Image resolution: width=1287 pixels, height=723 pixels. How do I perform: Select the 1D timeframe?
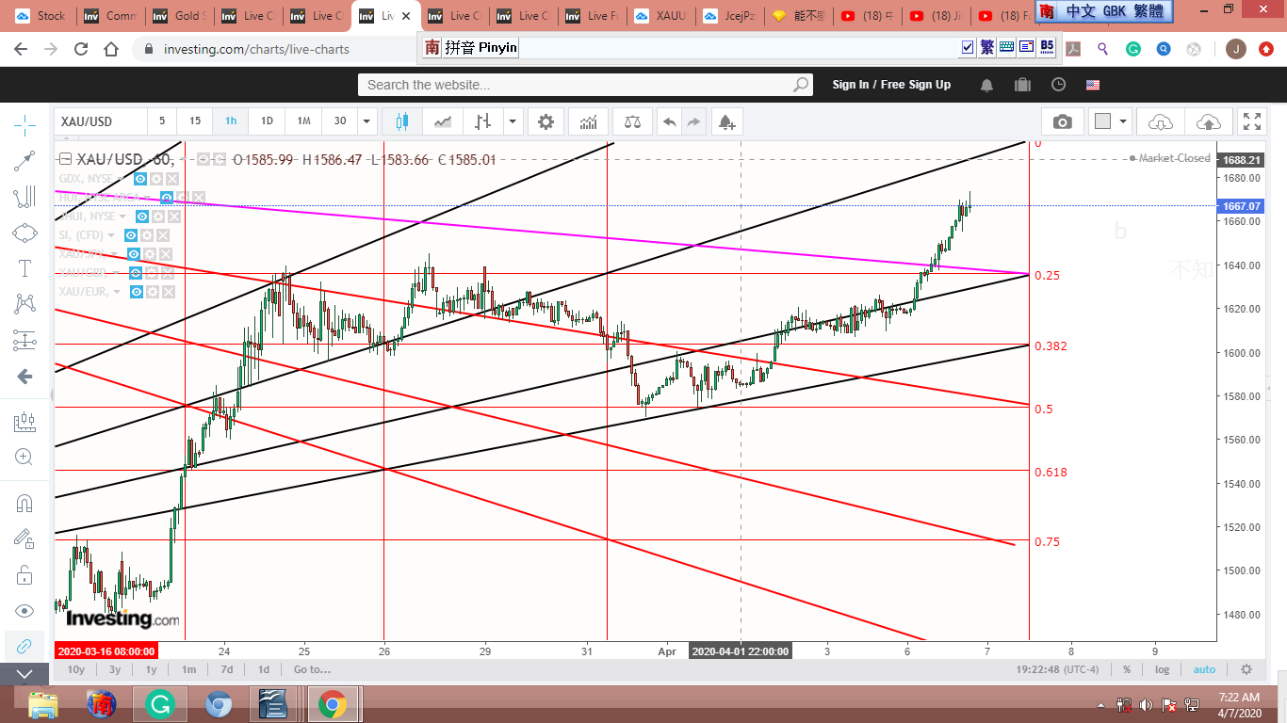click(267, 121)
